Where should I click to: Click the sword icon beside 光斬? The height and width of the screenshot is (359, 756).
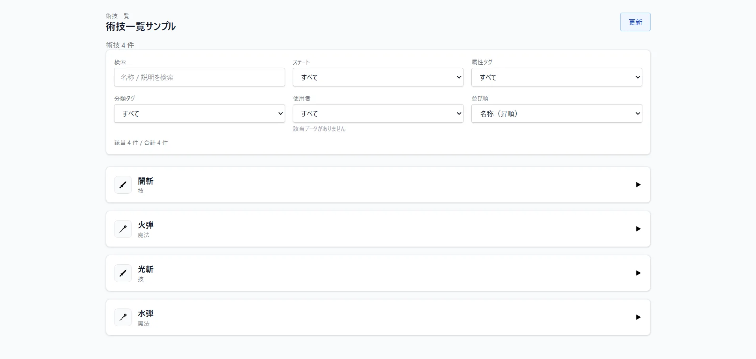point(123,273)
